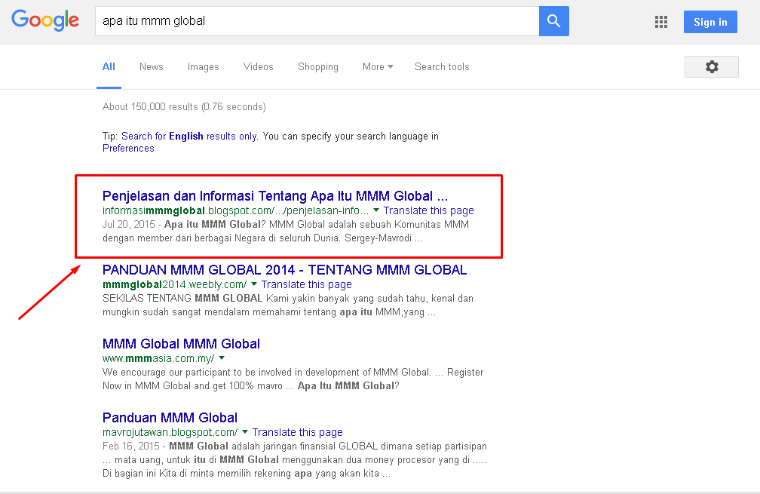Click the green URL 'www.mmmasia.com.my/'

coord(158,358)
